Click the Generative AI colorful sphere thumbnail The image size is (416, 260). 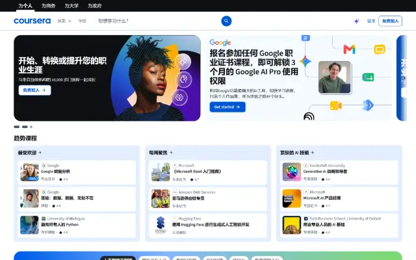pyautogui.click(x=292, y=172)
